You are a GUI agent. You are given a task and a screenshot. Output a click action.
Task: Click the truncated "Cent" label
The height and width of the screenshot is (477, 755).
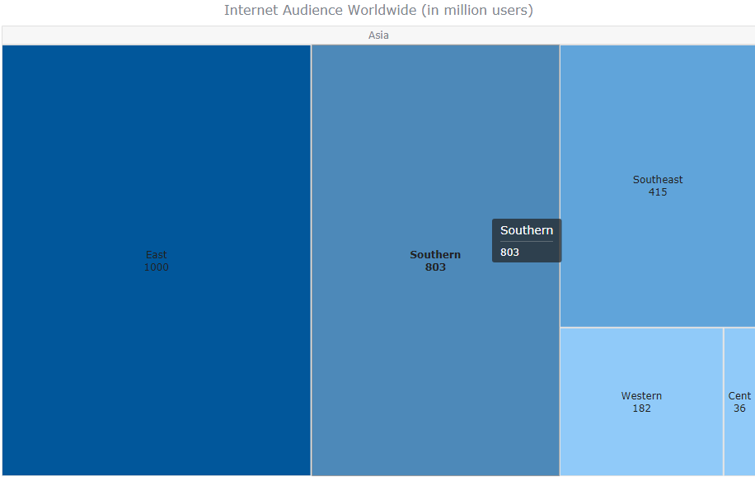(x=739, y=396)
